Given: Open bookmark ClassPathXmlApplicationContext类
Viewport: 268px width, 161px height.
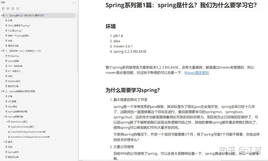Looking at the screenshot, I should (x=28, y=132).
